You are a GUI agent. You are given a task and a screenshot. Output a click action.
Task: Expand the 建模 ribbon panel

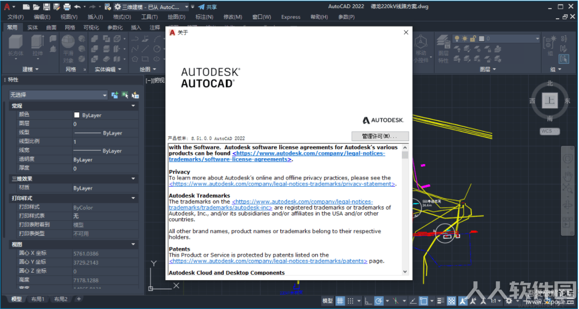(x=31, y=69)
